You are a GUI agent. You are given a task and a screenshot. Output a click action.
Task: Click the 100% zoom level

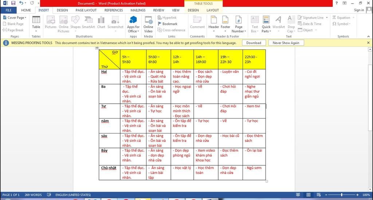click(366, 195)
